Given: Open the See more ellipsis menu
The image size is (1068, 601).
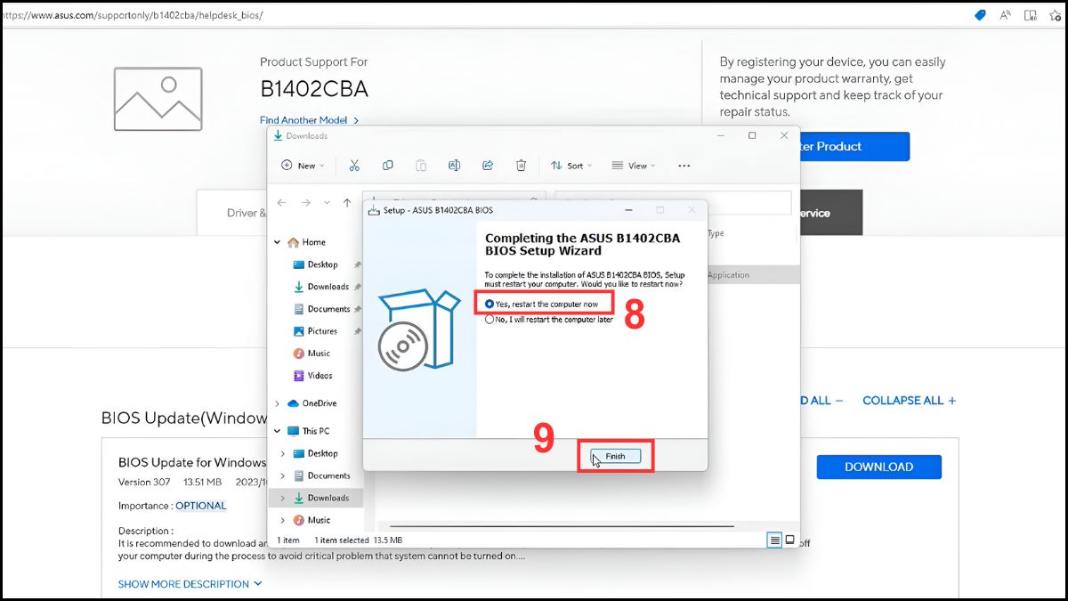Looking at the screenshot, I should coord(684,166).
